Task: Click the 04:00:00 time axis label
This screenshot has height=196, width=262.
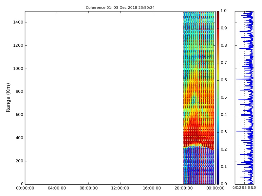Action: click(x=57, y=188)
